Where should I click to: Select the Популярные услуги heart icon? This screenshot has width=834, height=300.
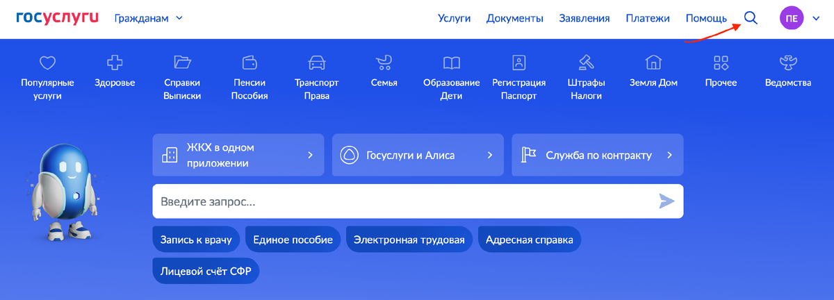(x=47, y=63)
